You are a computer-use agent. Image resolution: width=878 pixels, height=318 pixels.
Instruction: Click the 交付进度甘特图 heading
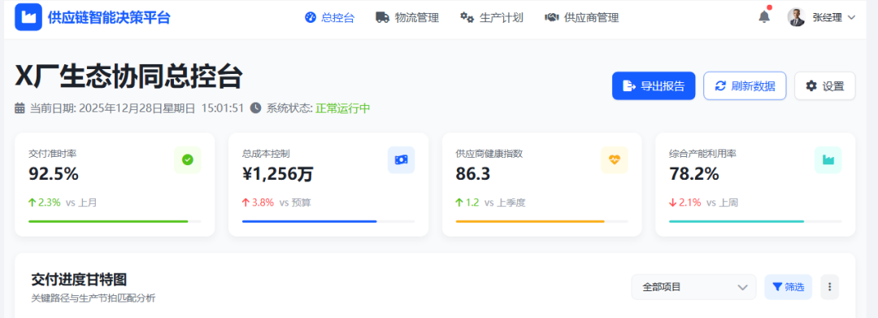(x=79, y=280)
